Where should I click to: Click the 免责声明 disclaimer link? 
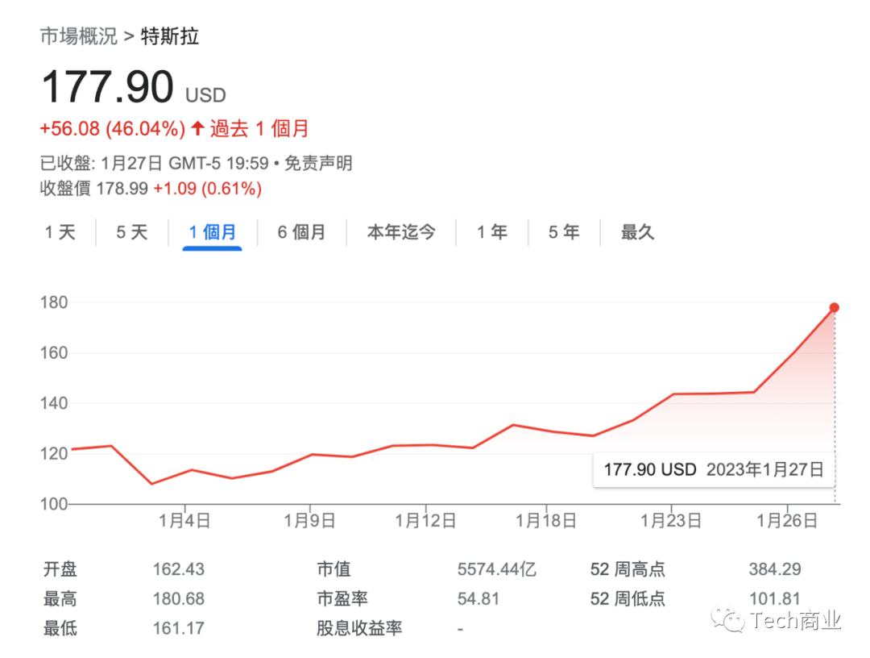coord(318,164)
